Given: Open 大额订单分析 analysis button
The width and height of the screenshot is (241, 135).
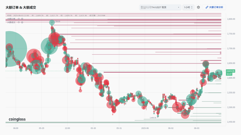Looking at the screenshot, I should pyautogui.click(x=214, y=7).
